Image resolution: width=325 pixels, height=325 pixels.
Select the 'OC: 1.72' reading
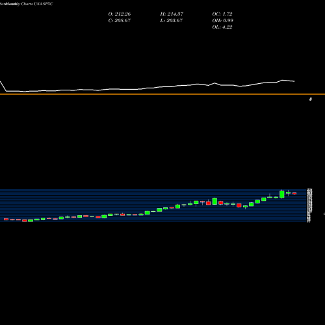point(222,14)
